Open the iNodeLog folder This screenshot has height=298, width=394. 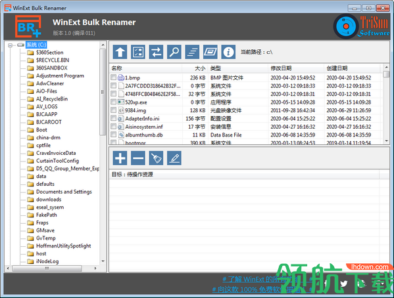tap(47, 261)
